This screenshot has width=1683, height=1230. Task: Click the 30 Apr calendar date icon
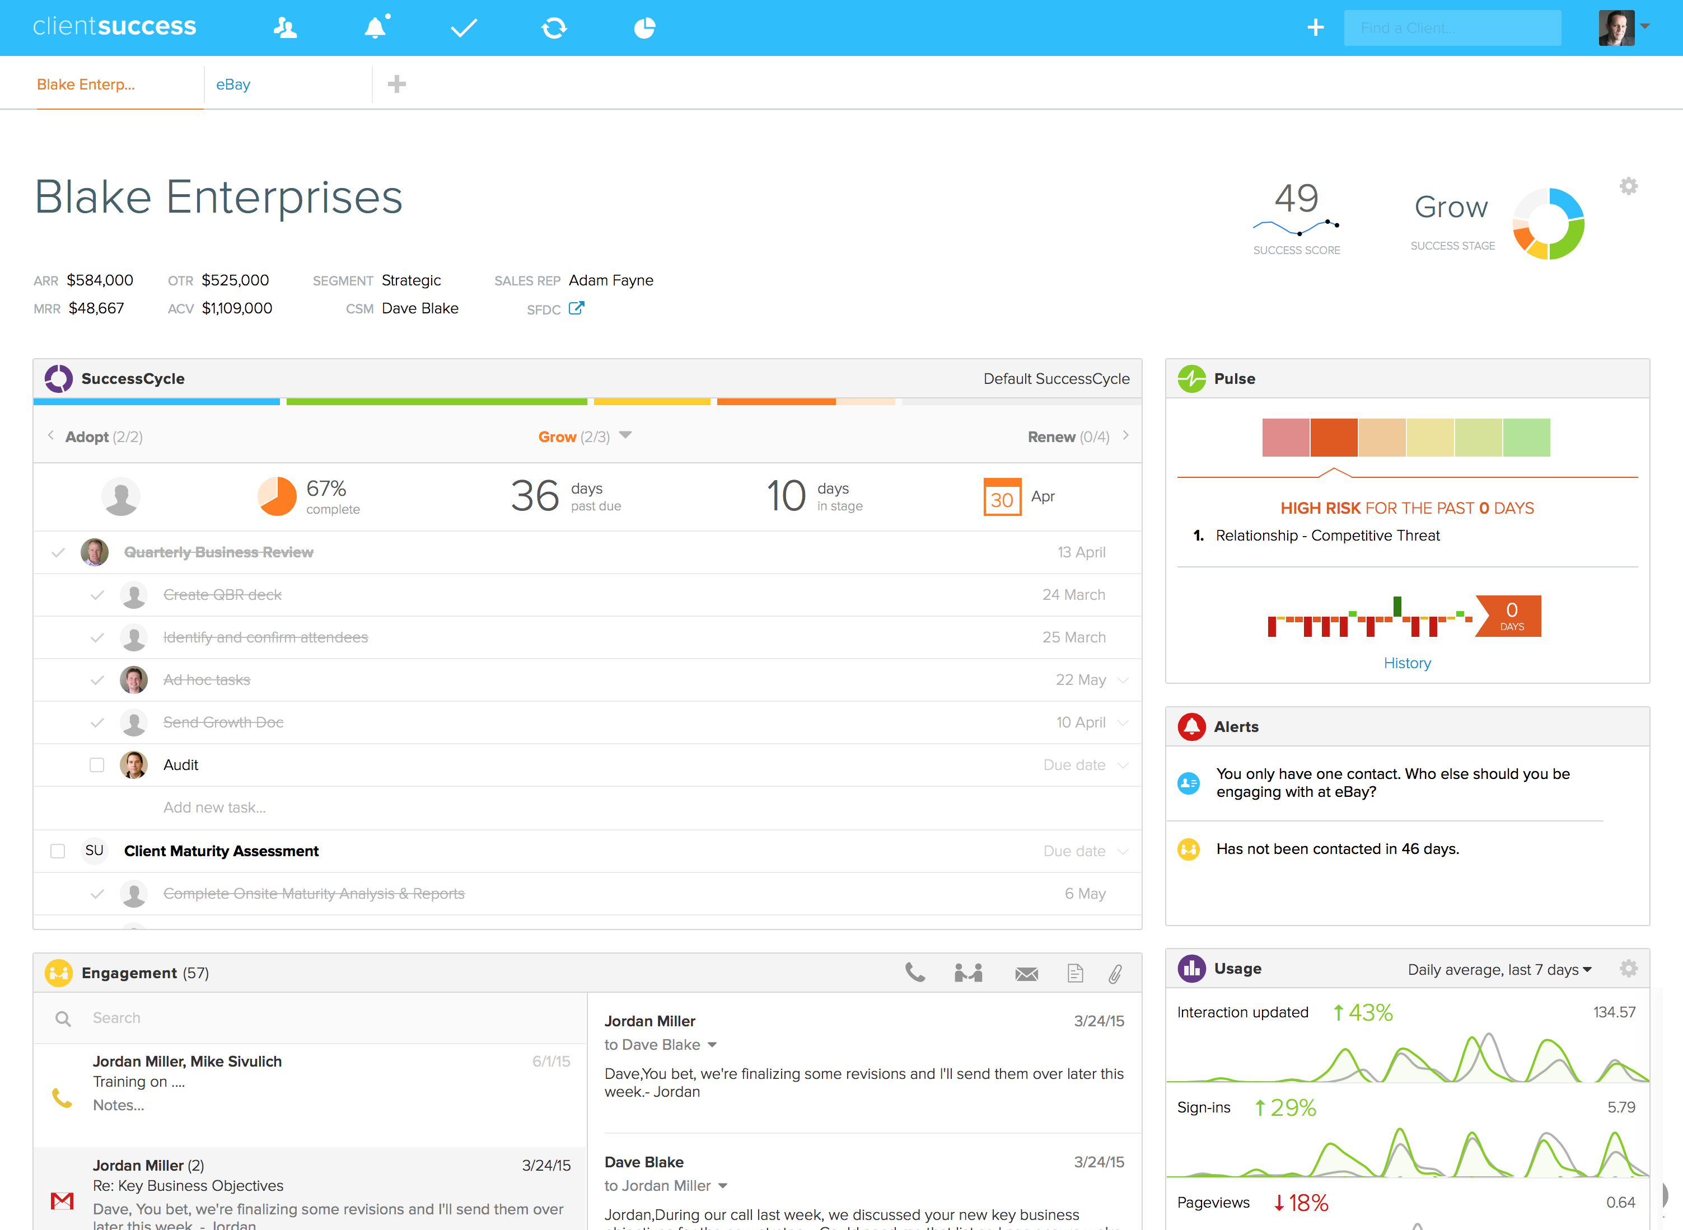pyautogui.click(x=1002, y=496)
